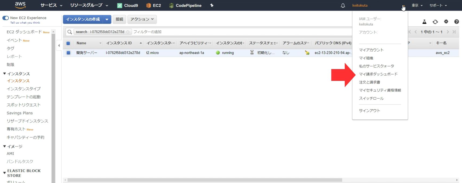Image resolution: width=462 pixels, height=183 pixels.
Task: Sort by インスタンス ID column header
Action: coord(124,43)
